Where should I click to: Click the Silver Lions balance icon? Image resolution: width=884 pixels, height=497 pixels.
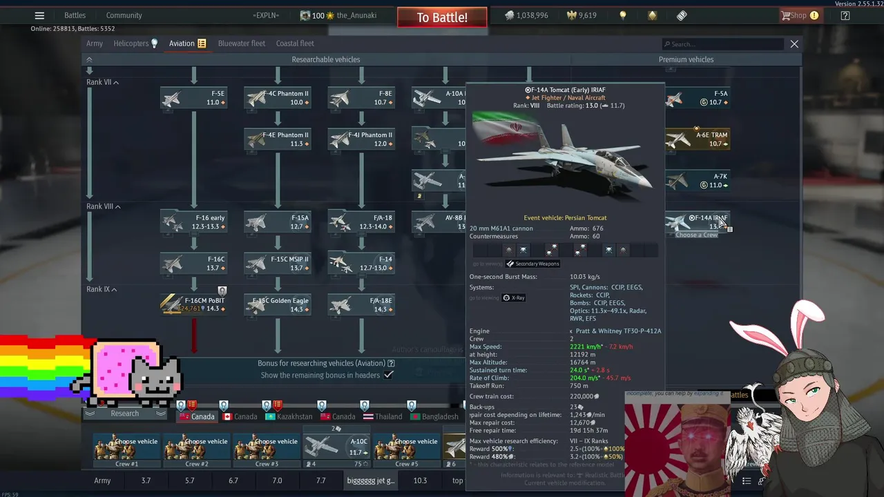pos(509,15)
